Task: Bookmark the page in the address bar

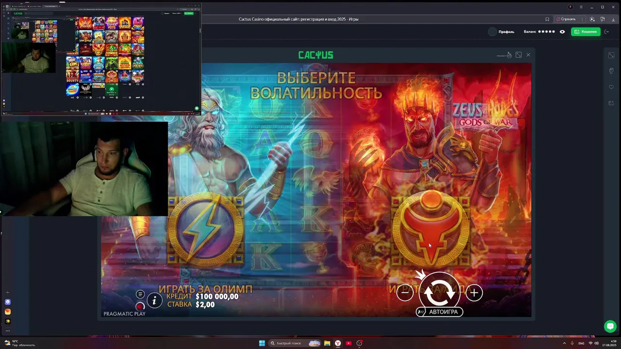Action: pos(547,19)
